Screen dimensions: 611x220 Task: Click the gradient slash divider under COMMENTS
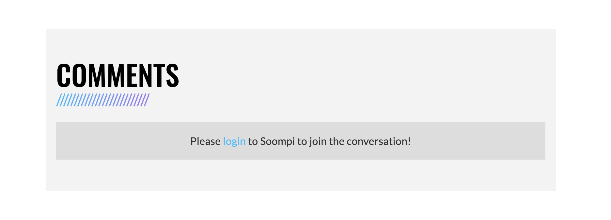point(103,100)
